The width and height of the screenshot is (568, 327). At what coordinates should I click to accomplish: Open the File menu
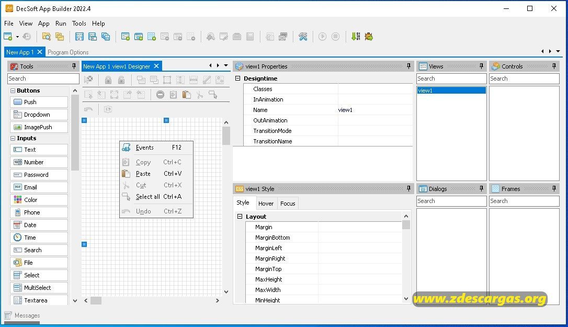tap(9, 23)
